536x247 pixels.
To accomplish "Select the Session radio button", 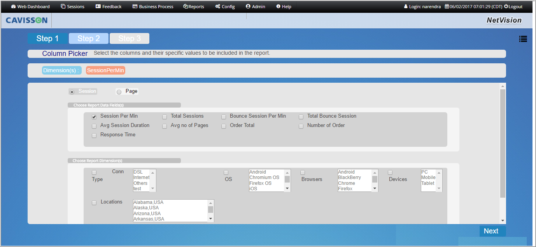I will point(72,92).
